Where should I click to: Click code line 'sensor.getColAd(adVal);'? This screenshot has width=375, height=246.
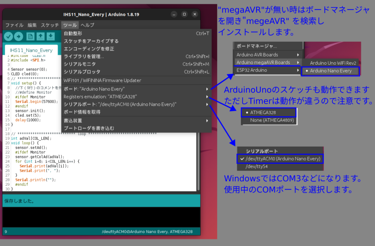(x=40, y=157)
